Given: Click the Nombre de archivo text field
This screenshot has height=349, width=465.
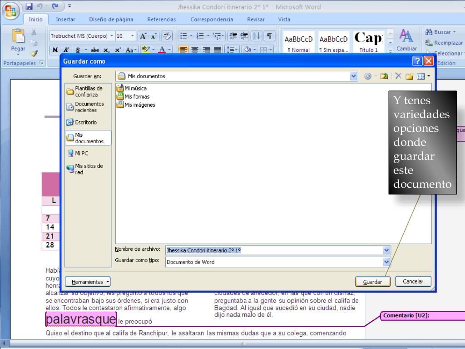Looking at the screenshot, I should [x=274, y=250].
